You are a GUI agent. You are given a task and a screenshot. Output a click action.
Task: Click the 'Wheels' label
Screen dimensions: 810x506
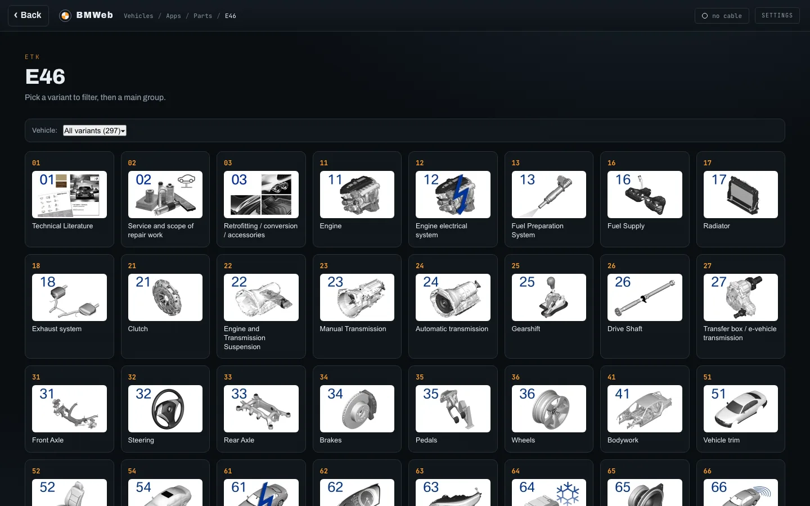(523, 440)
